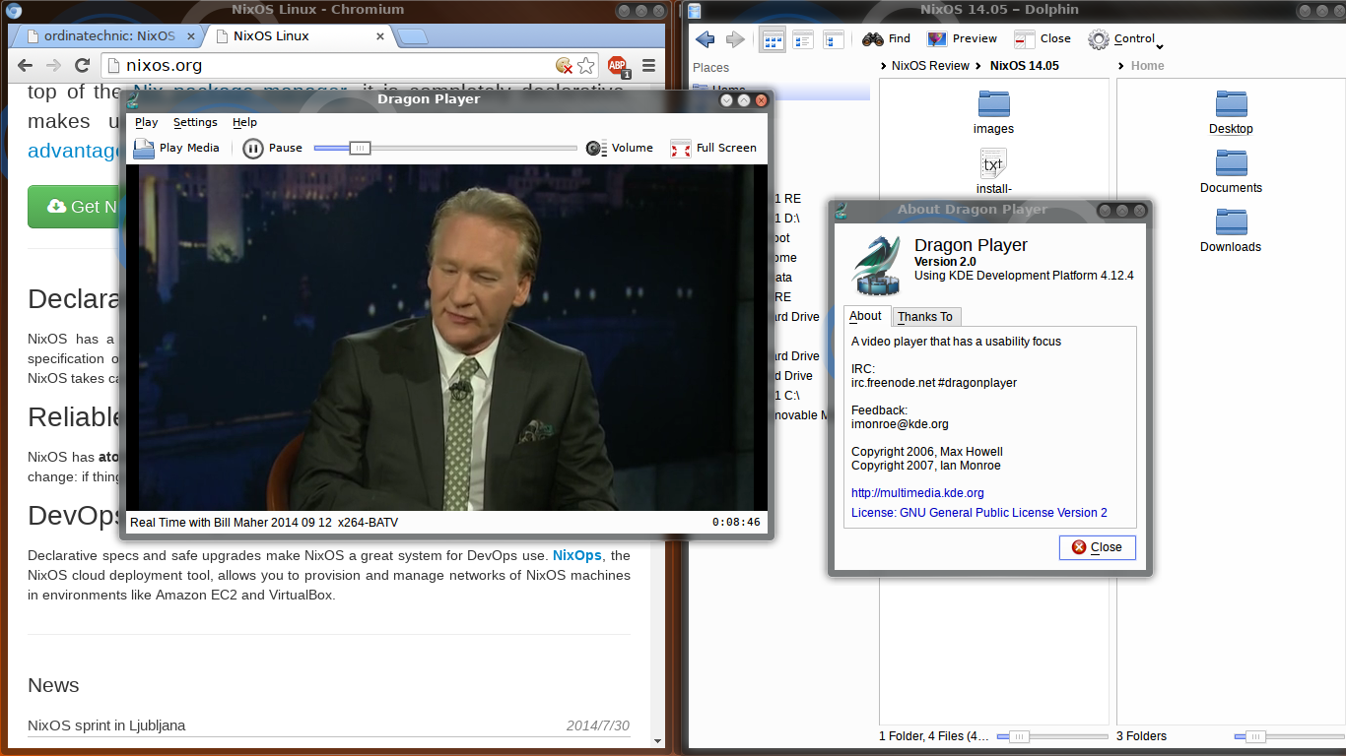
Task: Select the About tab in About dialog
Action: click(865, 316)
